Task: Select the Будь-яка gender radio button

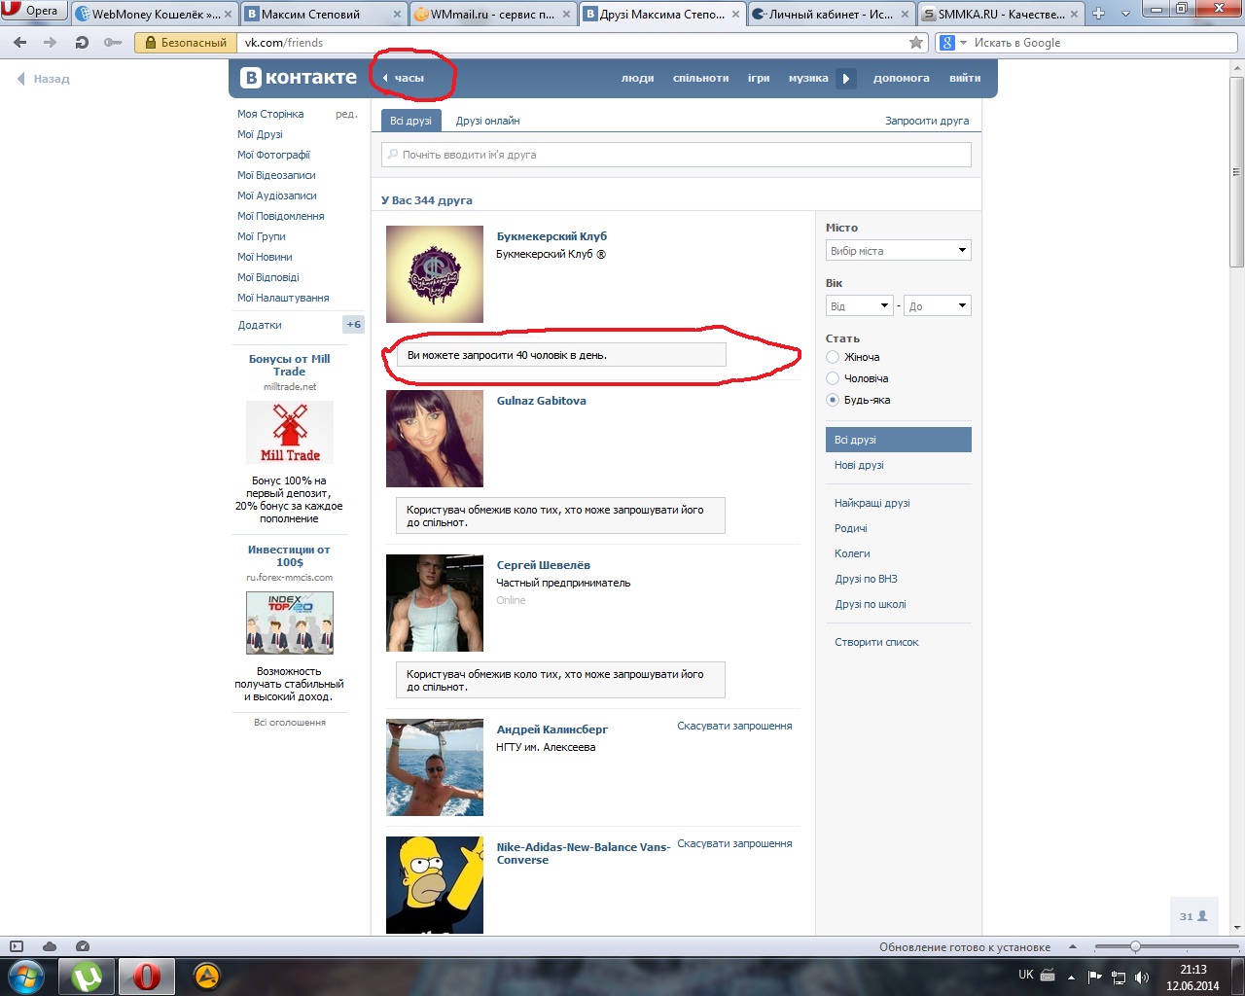Action: pos(833,400)
